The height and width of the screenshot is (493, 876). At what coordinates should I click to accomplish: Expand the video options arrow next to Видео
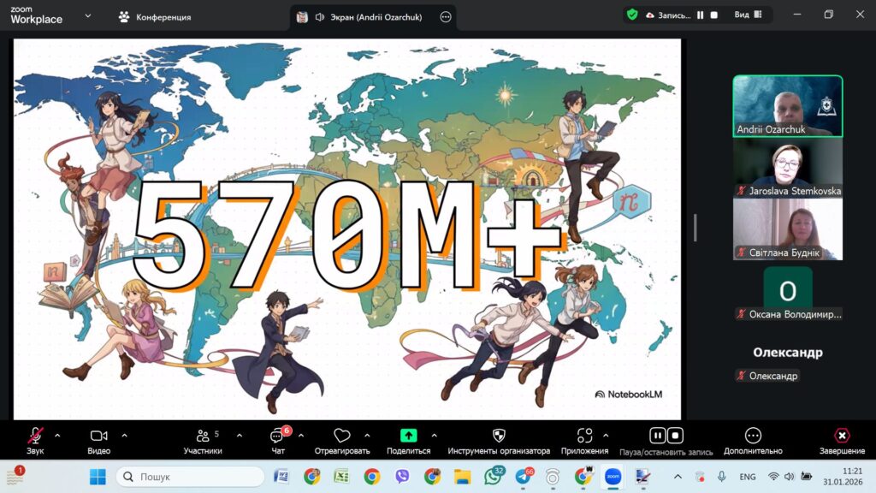click(x=124, y=435)
